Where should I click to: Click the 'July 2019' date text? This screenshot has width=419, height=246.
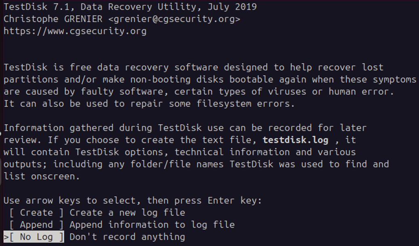tap(232, 7)
